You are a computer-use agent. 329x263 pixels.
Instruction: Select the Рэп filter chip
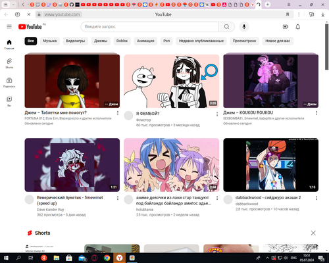tap(166, 41)
